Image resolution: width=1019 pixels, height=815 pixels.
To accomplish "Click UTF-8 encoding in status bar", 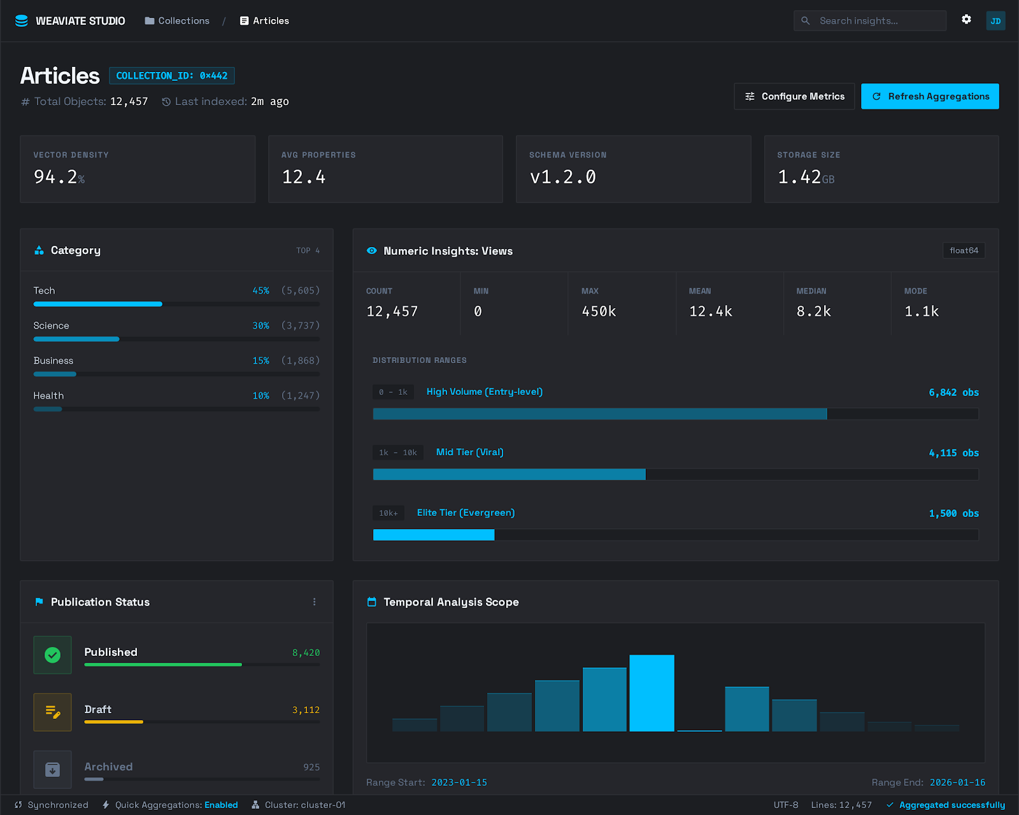I will coord(786,805).
